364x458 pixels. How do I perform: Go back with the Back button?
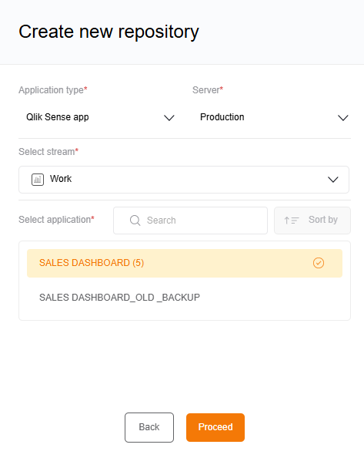coord(149,427)
